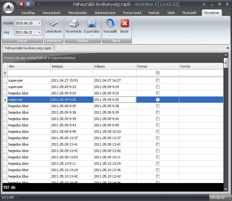Select the Műveletek ribbon tab
Viewport: 232px width, 201px height.
coord(212,13)
